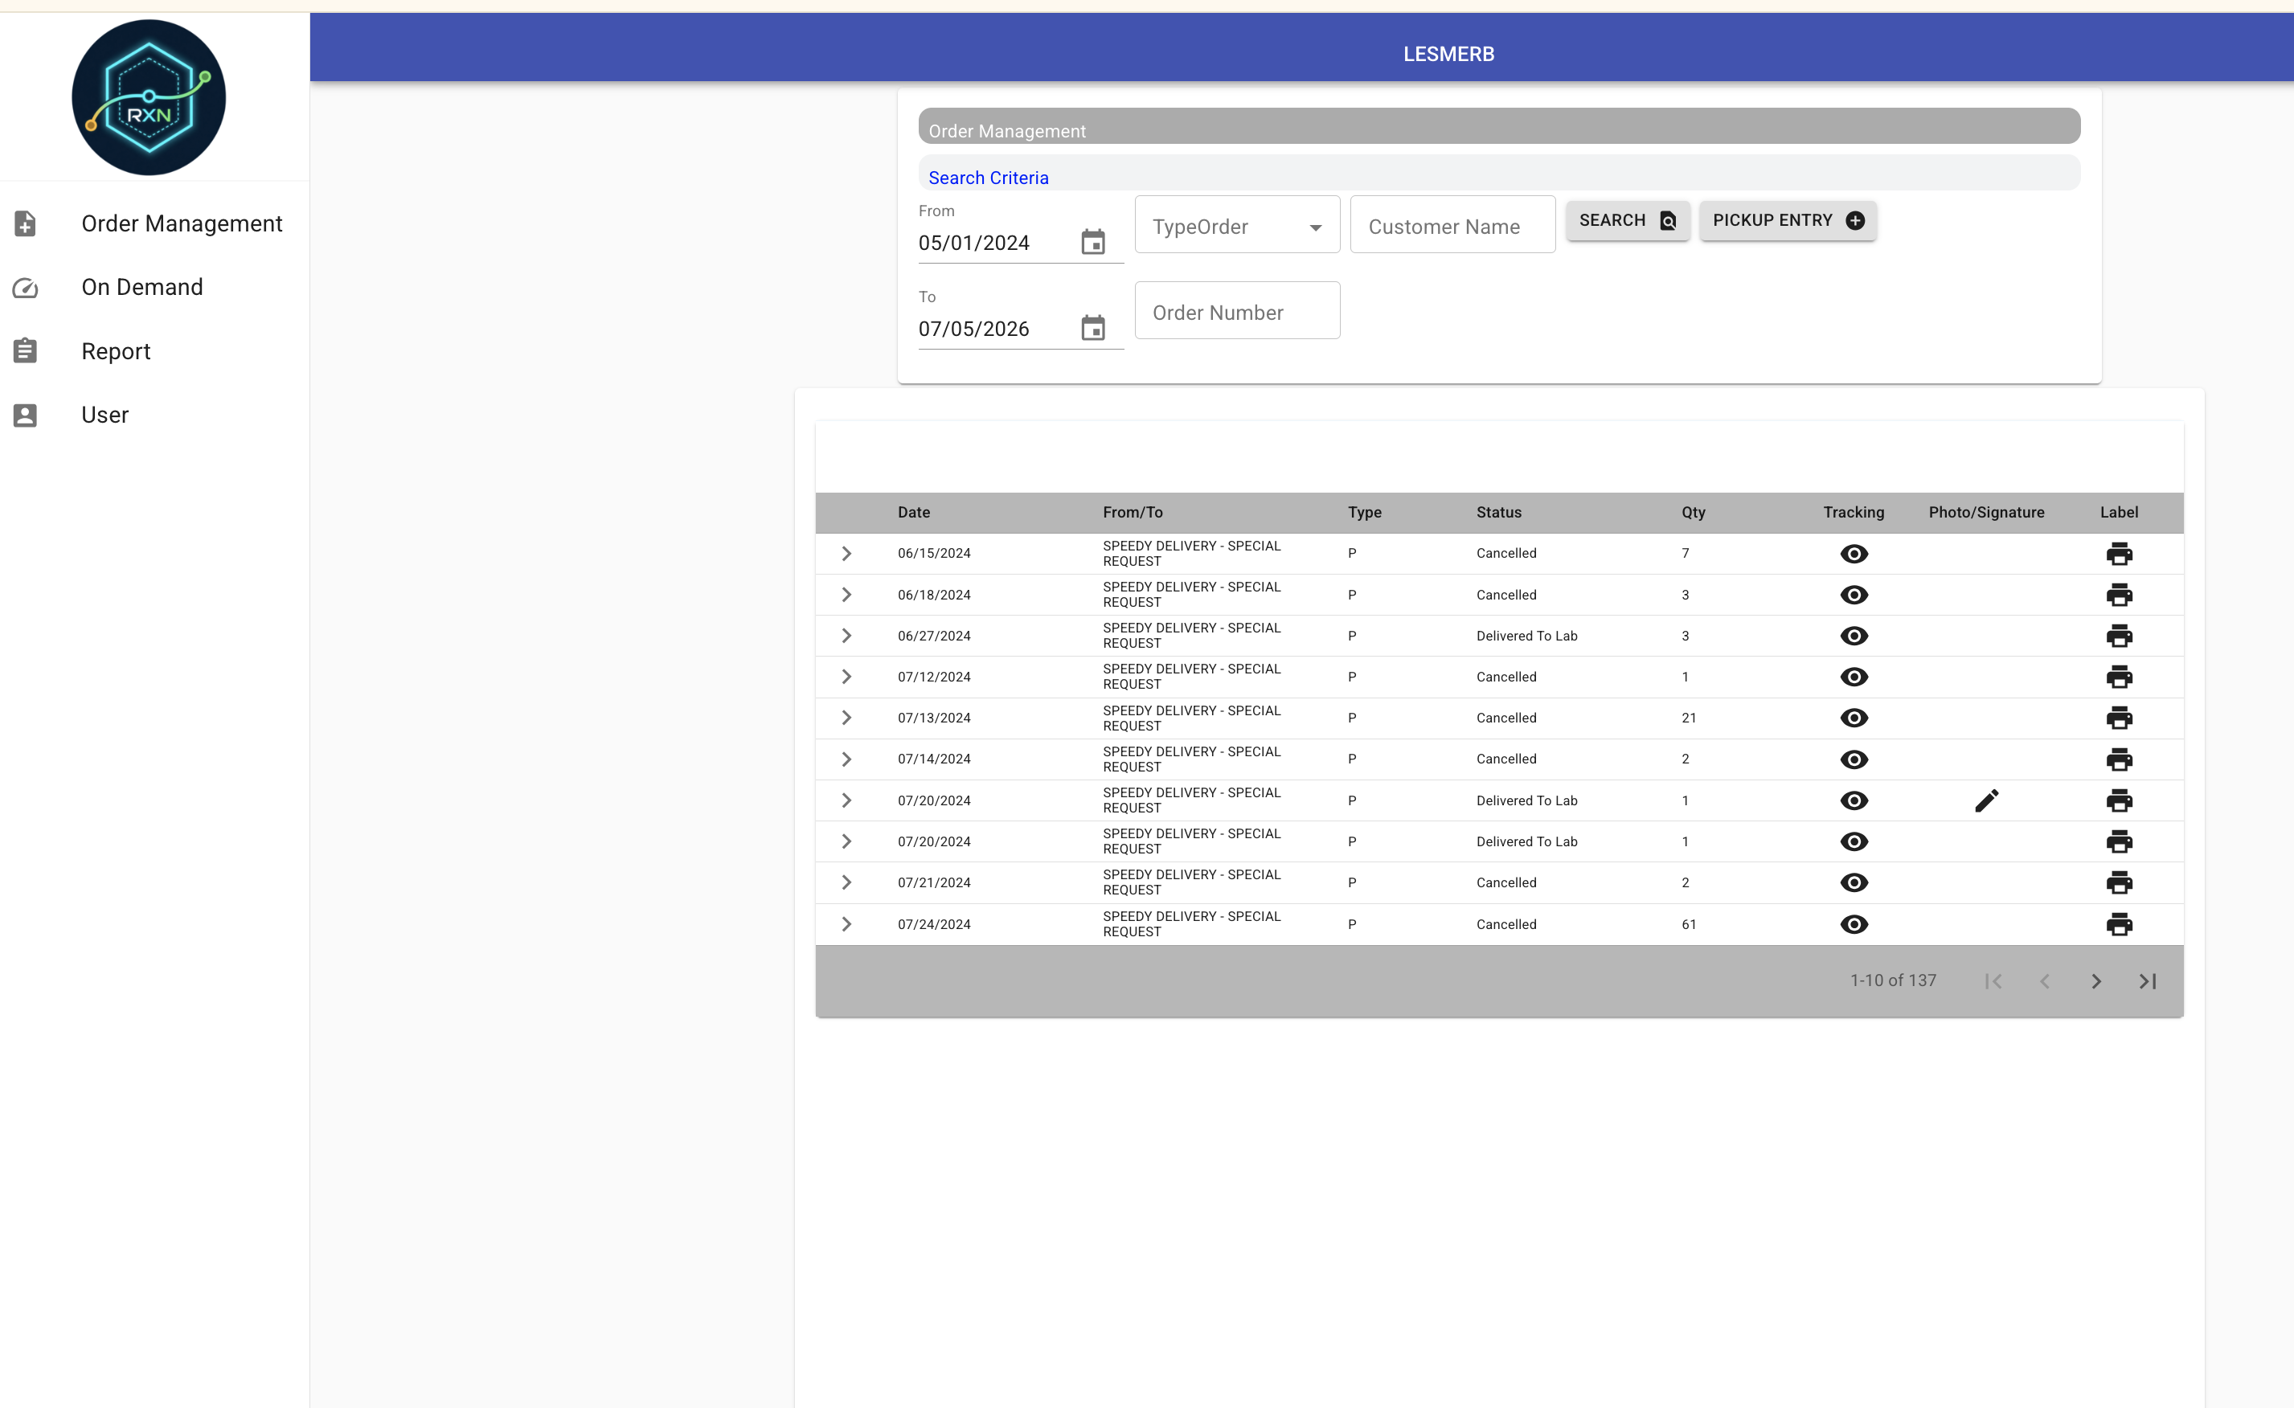View tracking for 07/24/2024 order
This screenshot has width=2294, height=1408.
(x=1854, y=925)
